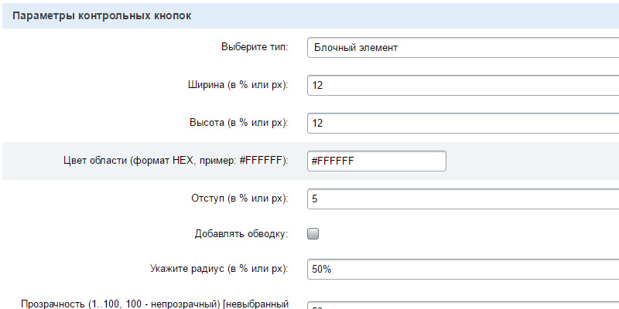Click the Ширина input field
Viewport: 619px width, 309px height.
tap(463, 85)
